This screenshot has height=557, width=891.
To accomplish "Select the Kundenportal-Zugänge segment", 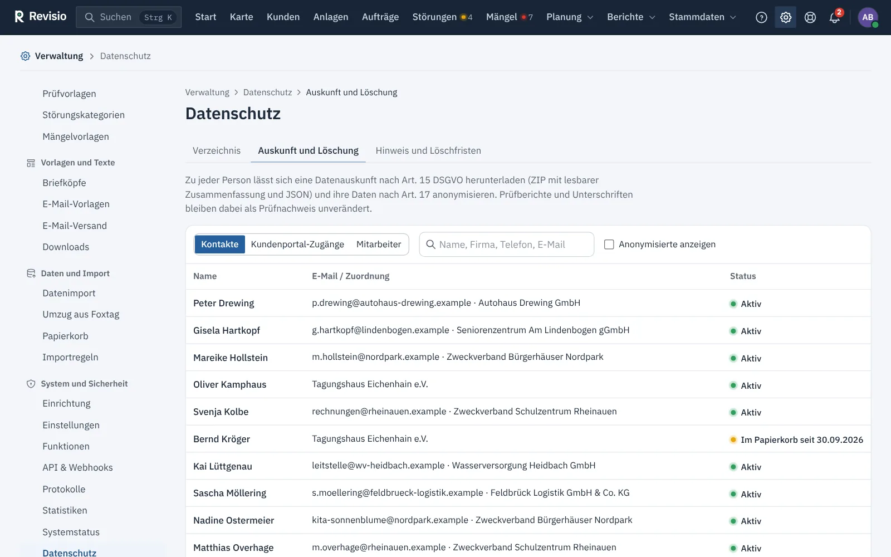I will point(297,245).
